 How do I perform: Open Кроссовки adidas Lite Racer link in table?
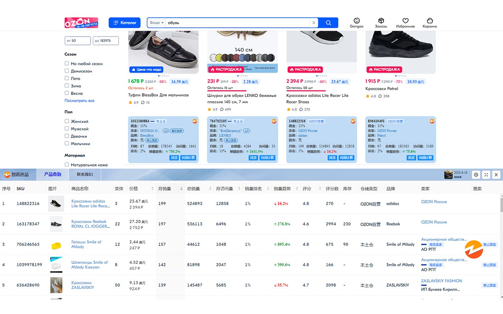coord(90,204)
